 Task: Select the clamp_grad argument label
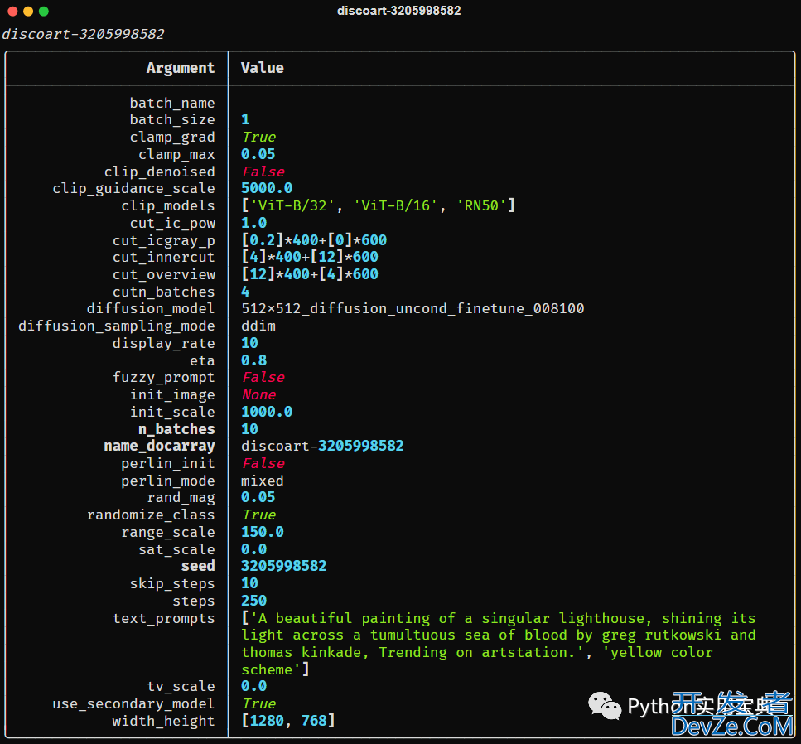pos(172,137)
